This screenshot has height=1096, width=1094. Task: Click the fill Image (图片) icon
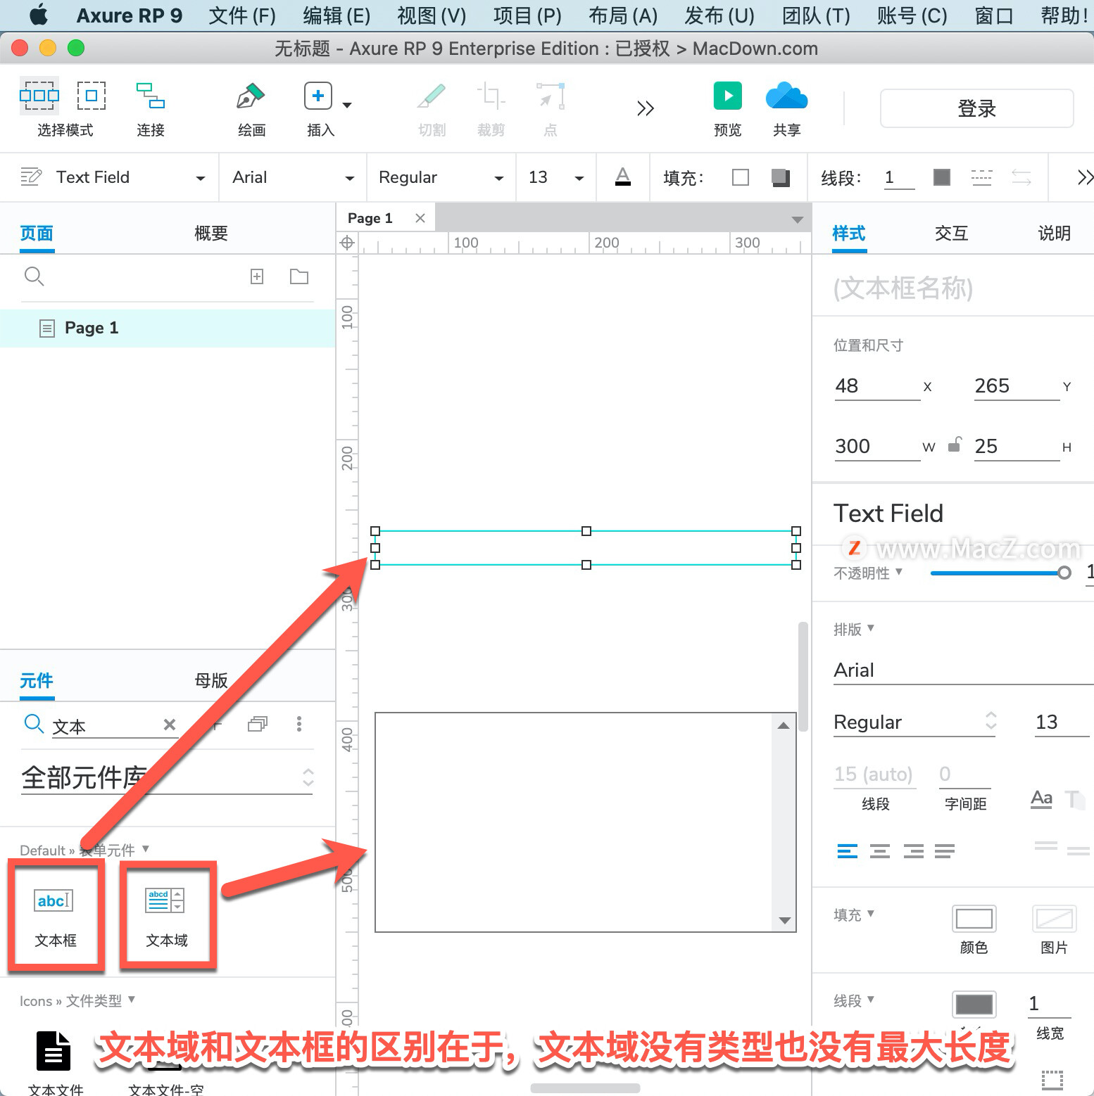(1054, 919)
